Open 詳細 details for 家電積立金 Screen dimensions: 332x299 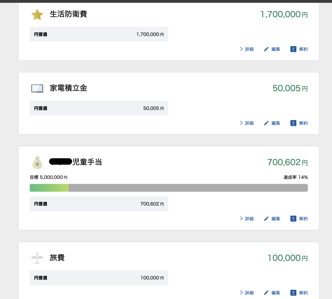click(x=247, y=123)
